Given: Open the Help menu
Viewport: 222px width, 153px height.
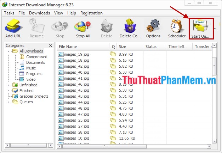Looking at the screenshot, I should pos(72,13).
